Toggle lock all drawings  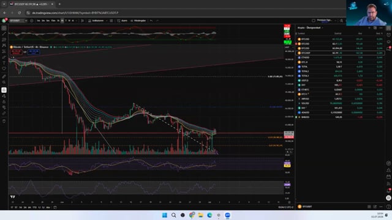coord(4,102)
